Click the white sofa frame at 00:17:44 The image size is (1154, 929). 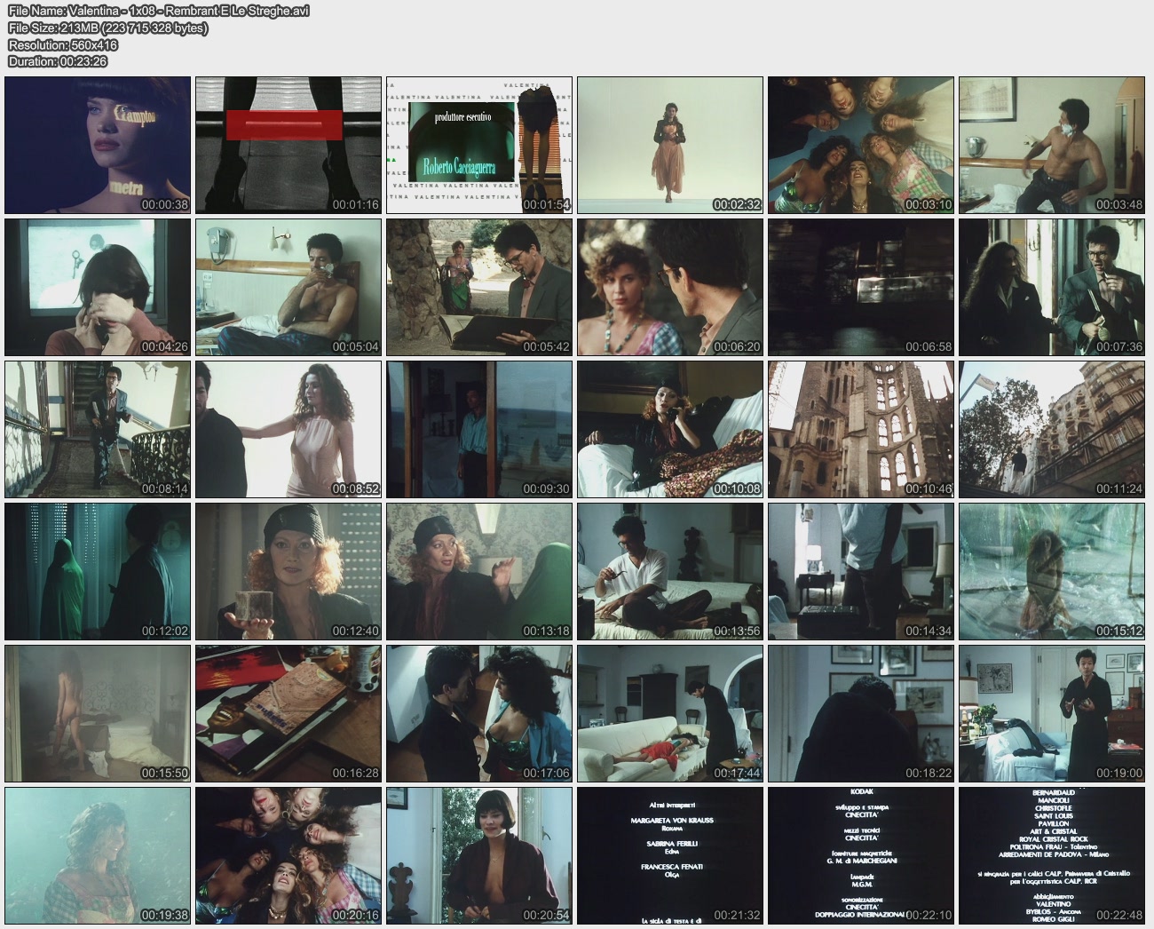tap(670, 713)
